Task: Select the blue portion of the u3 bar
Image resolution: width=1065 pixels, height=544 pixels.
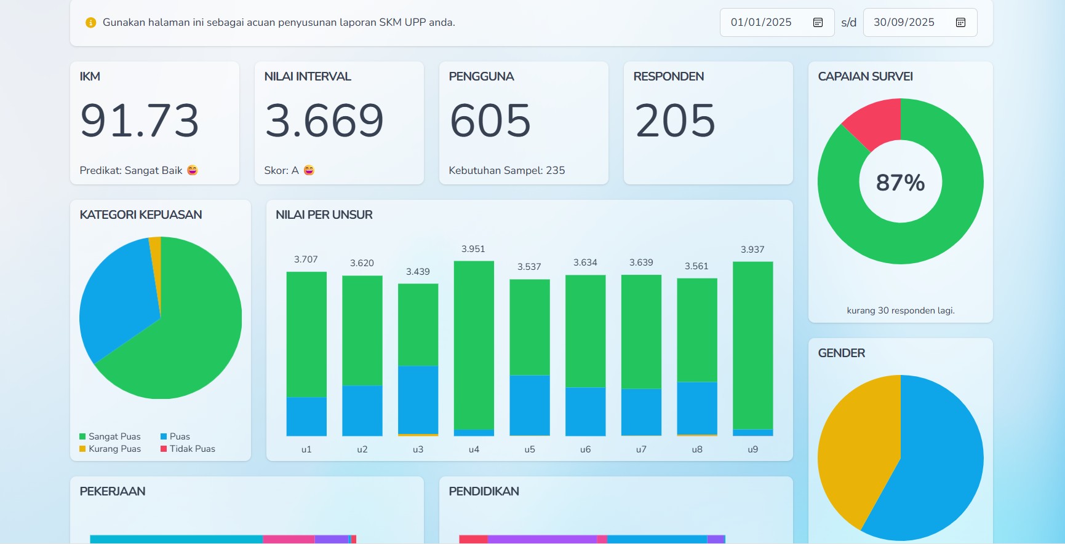Action: (x=418, y=400)
